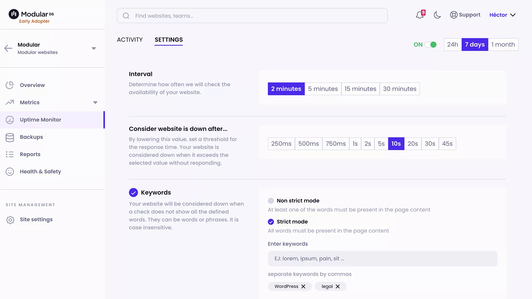Viewport: 532px width, 299px height.
Task: Click the Enter keywords input field
Action: tap(382, 259)
